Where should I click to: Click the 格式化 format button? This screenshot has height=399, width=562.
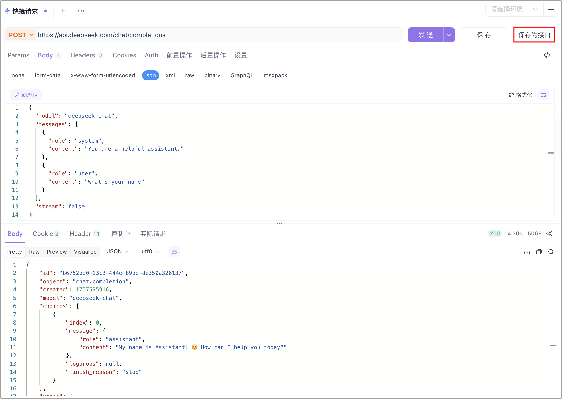pos(520,95)
